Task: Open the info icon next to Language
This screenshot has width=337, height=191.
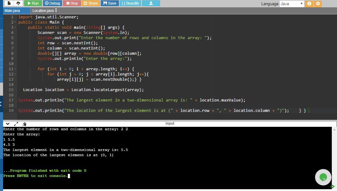Action: click(x=309, y=4)
